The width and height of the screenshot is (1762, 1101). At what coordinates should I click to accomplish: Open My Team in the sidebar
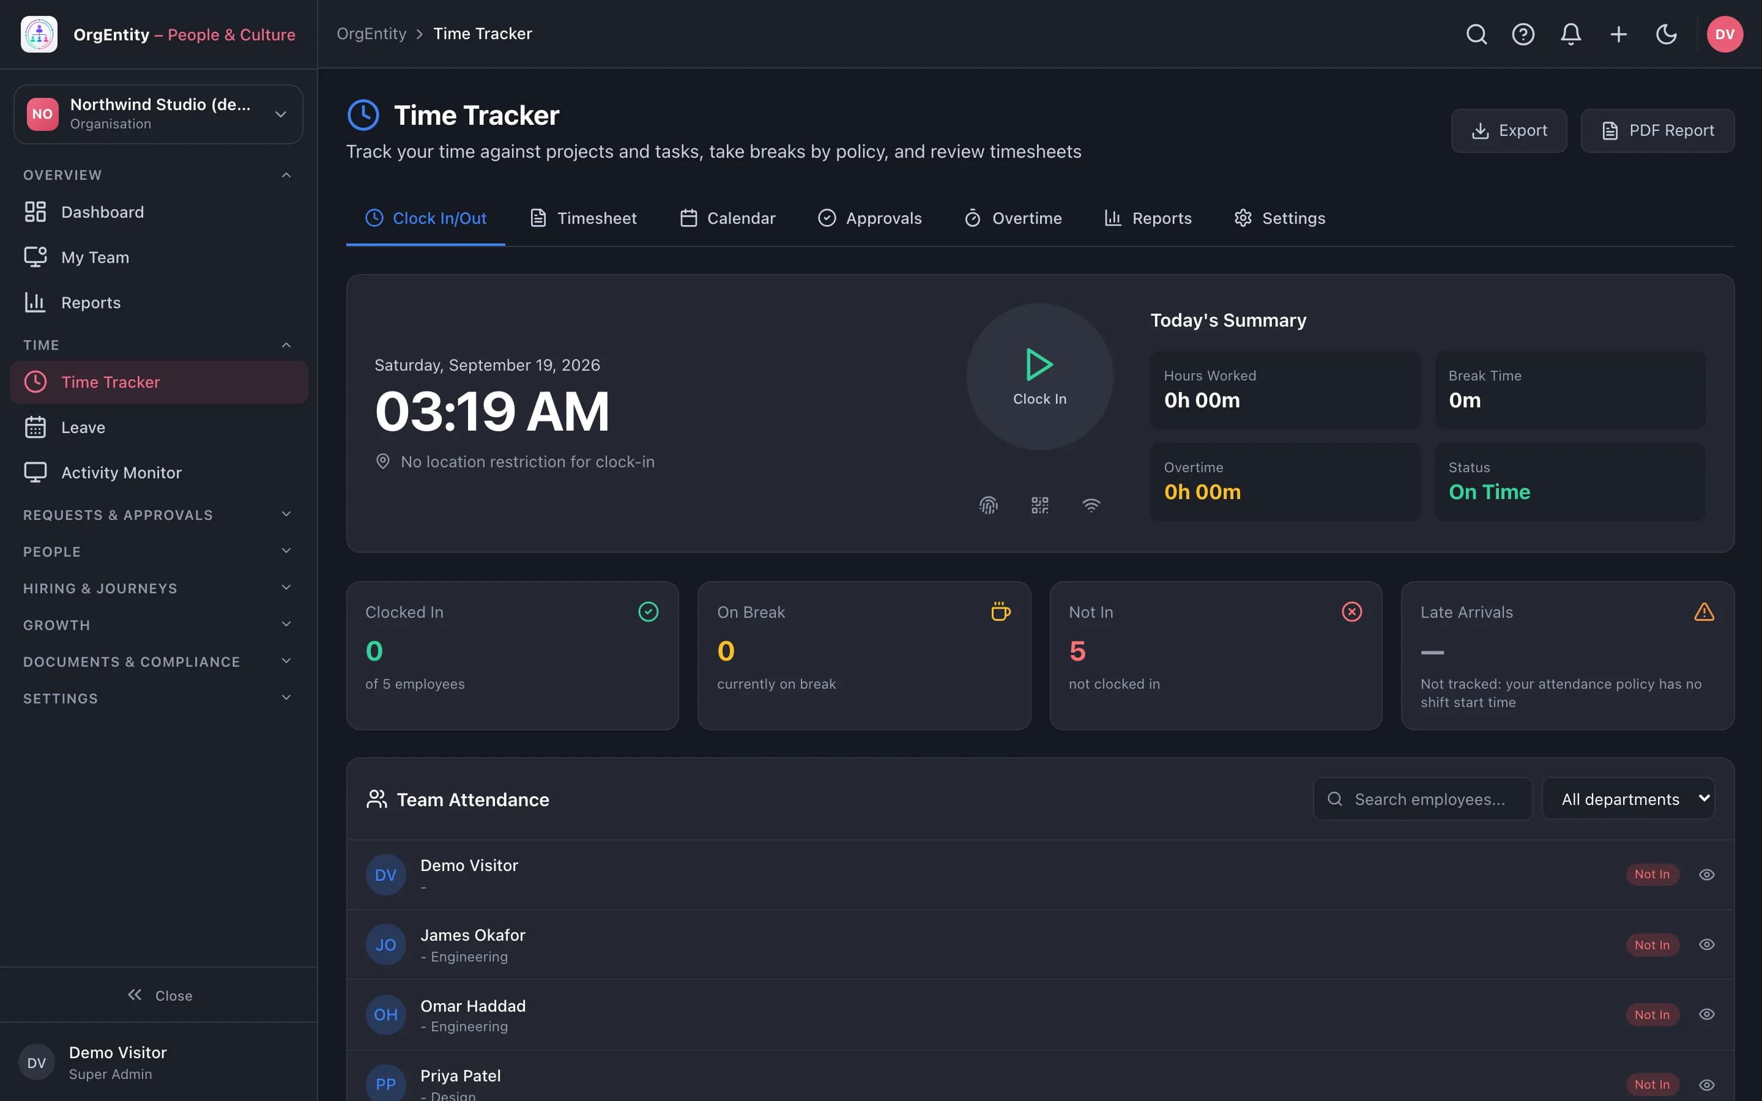pos(158,257)
